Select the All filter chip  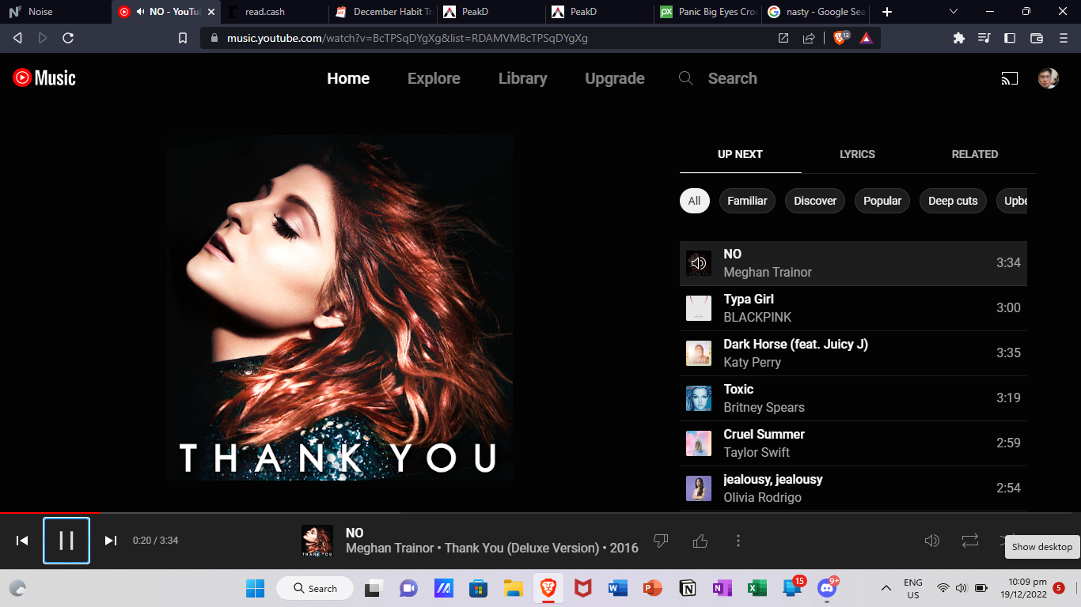tap(695, 201)
